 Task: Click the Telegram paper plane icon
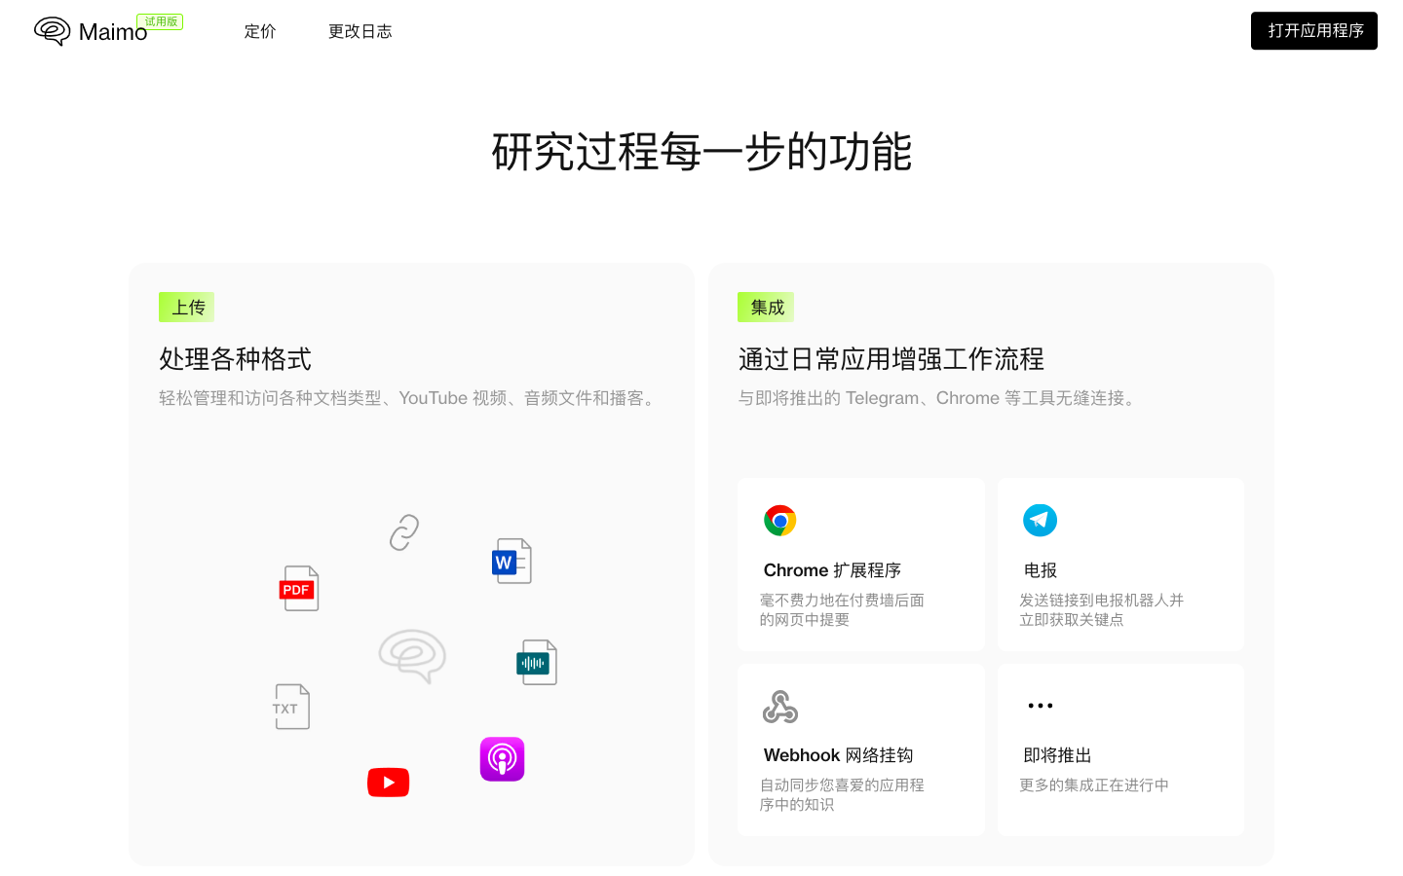[x=1041, y=521]
